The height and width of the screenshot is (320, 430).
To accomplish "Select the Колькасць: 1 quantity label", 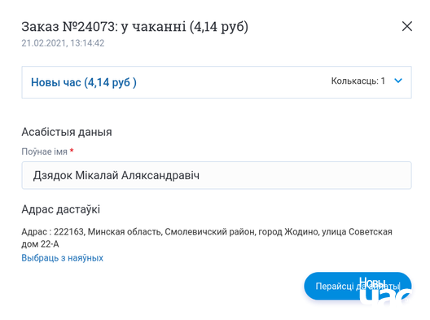I will (x=358, y=81).
